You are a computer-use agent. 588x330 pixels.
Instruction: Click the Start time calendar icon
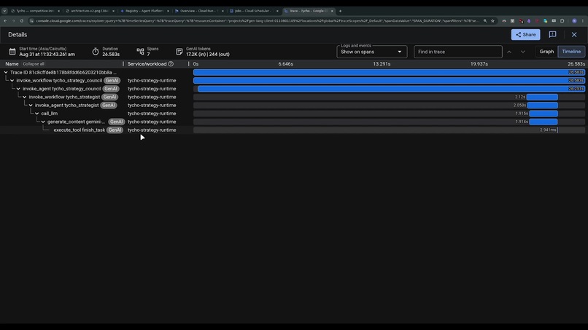click(x=12, y=52)
